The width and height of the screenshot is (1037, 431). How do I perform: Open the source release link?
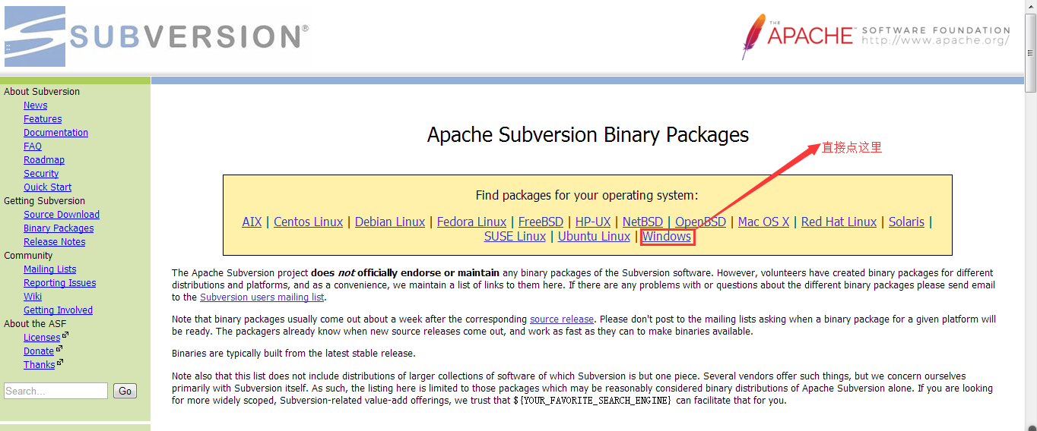point(562,319)
